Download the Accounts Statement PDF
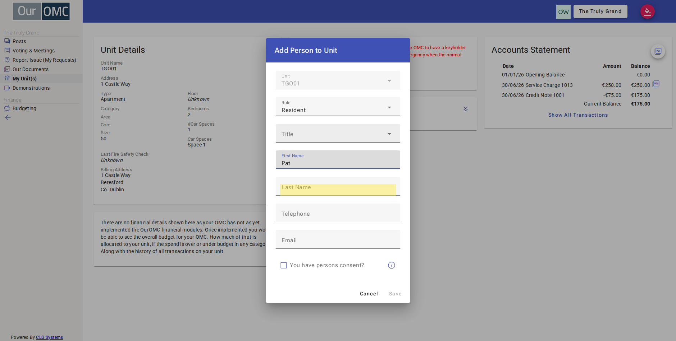This screenshot has width=676, height=341. 658,51
